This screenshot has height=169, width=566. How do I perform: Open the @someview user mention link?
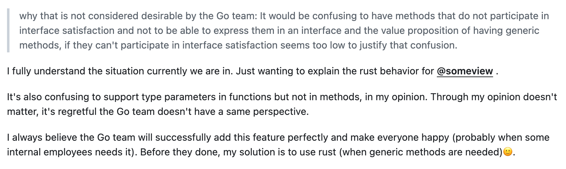coord(465,71)
